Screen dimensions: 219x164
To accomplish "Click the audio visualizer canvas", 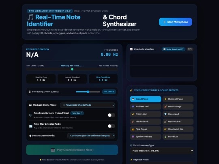I will (x=161, y=66).
